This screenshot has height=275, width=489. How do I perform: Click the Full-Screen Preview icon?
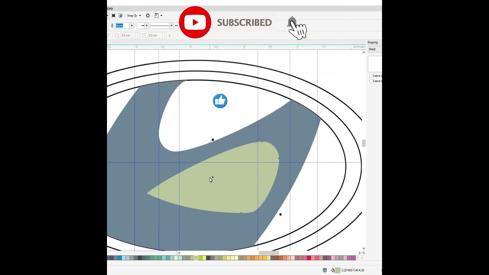coord(113,16)
